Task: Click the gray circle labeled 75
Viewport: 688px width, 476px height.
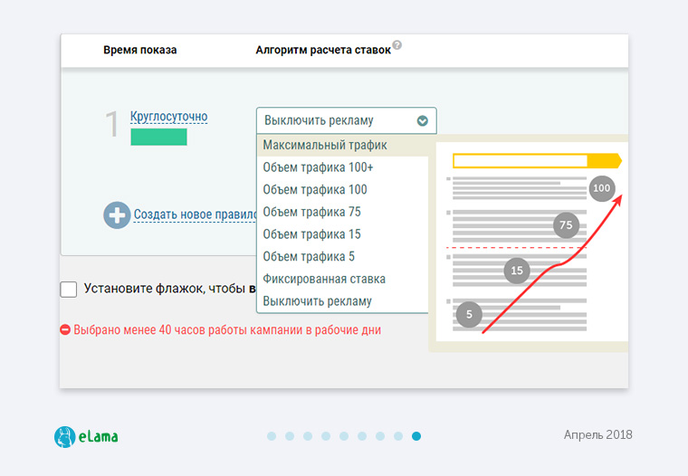Action: pyautogui.click(x=567, y=224)
